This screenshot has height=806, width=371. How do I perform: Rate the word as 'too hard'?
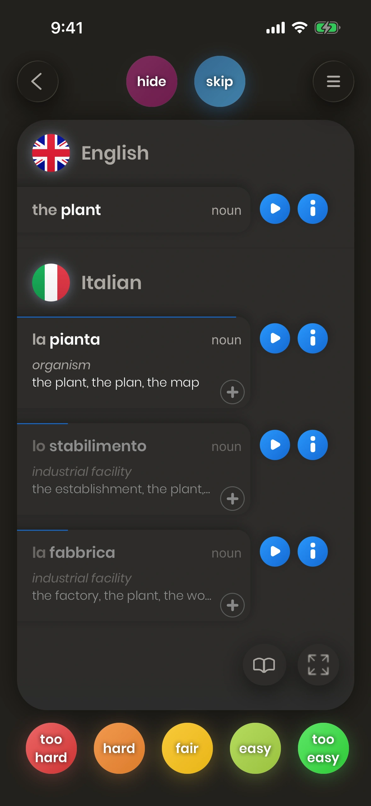click(51, 748)
